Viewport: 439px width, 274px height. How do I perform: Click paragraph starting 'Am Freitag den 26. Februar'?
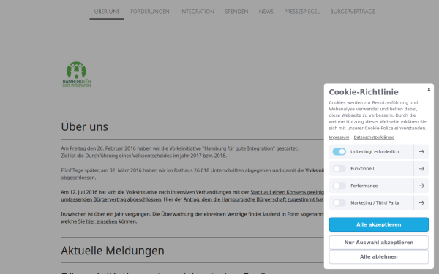tap(180, 152)
